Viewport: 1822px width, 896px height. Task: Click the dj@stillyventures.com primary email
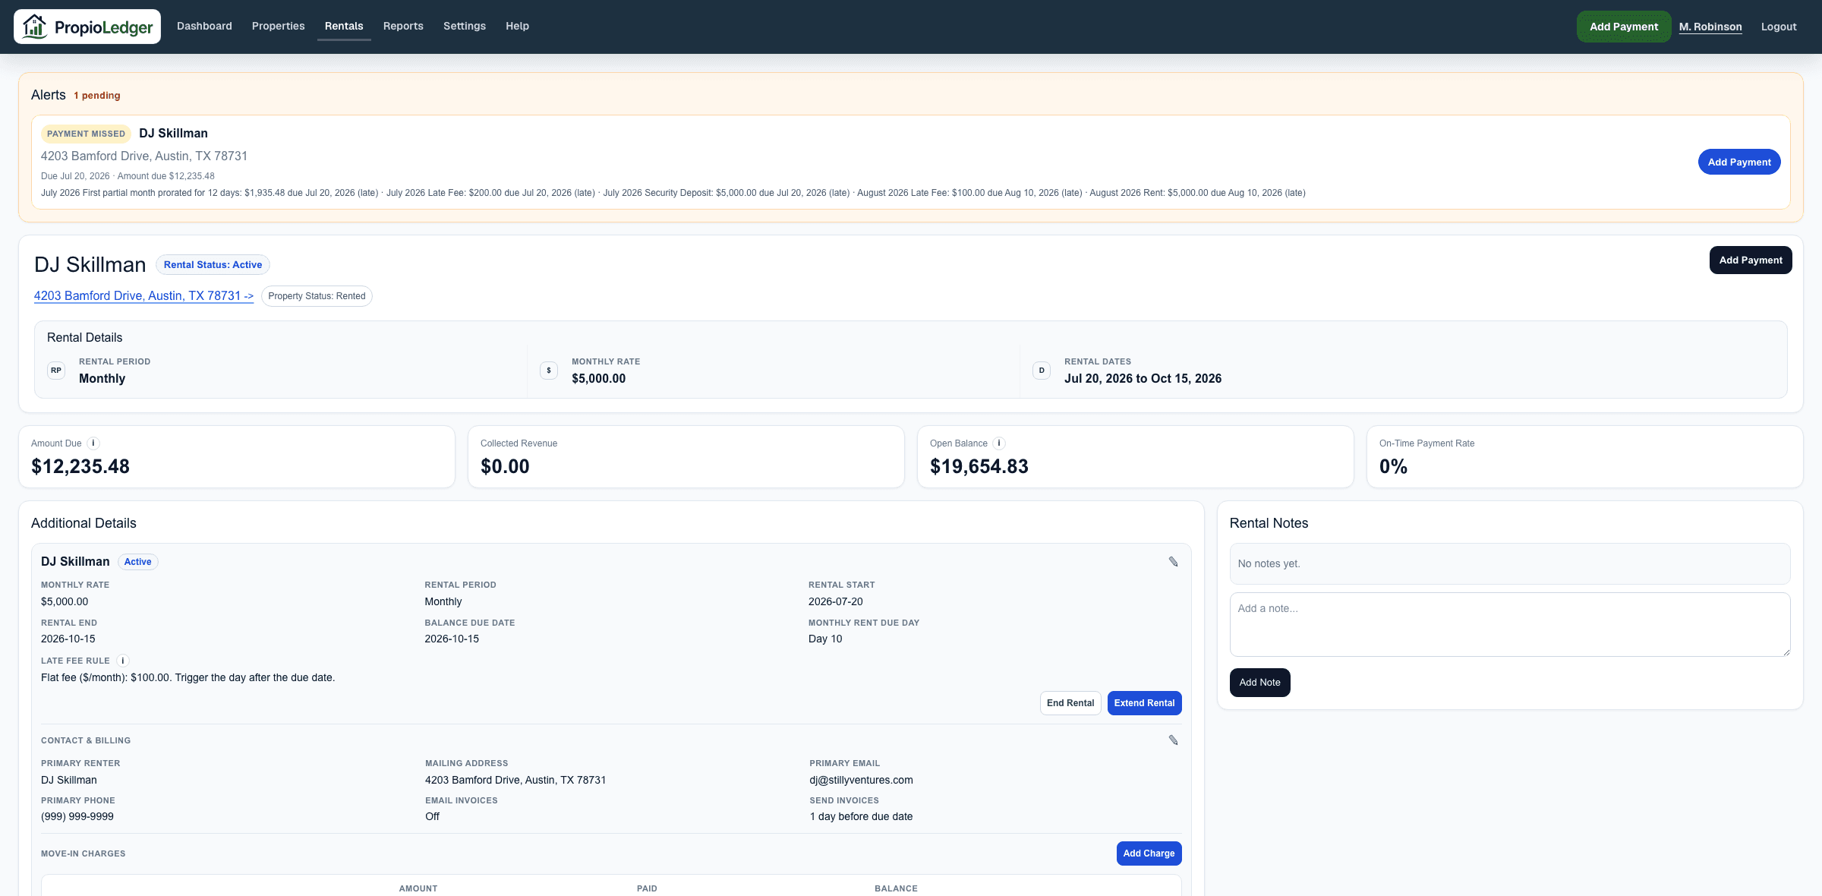(861, 780)
